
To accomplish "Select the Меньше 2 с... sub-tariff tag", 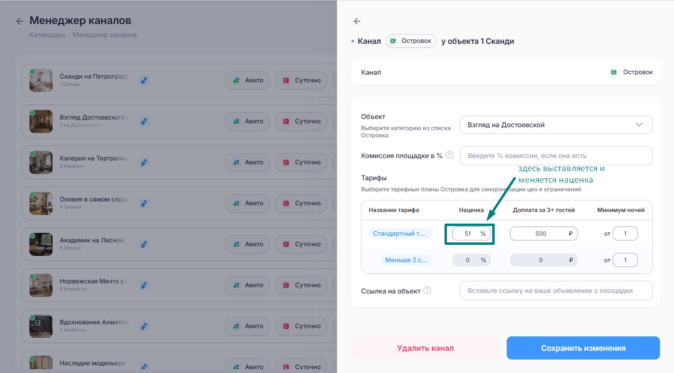I will (406, 260).
